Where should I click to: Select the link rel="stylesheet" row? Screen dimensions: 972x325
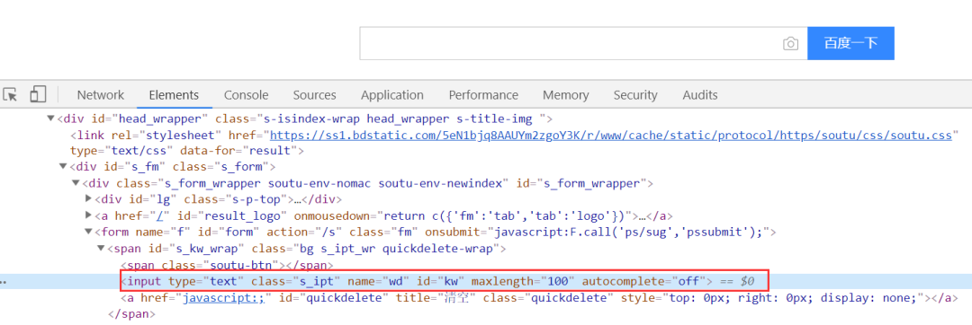pyautogui.click(x=515, y=135)
